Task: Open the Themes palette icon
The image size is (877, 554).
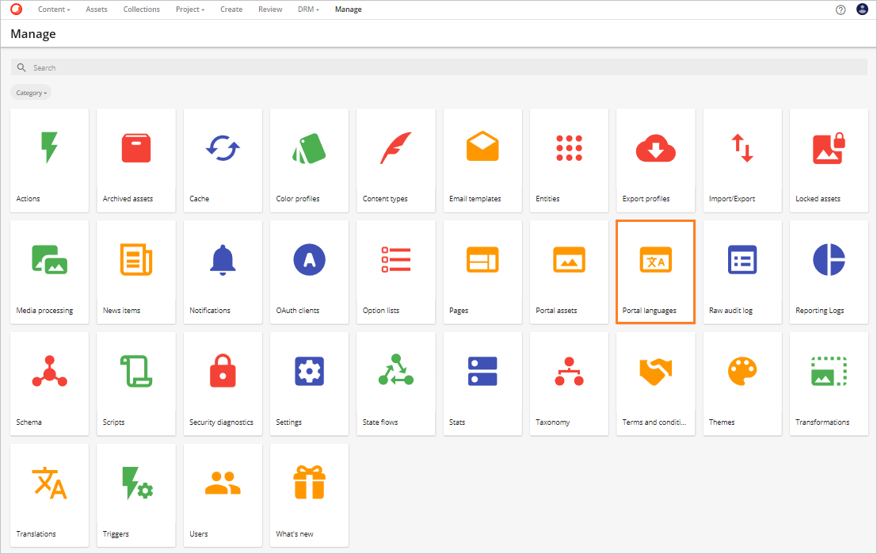Action: (x=742, y=370)
